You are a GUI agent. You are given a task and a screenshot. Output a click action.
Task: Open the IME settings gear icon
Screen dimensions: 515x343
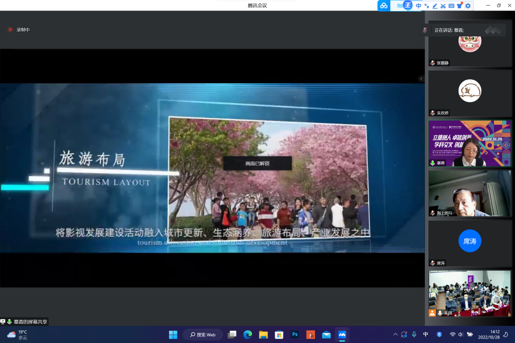point(468,6)
